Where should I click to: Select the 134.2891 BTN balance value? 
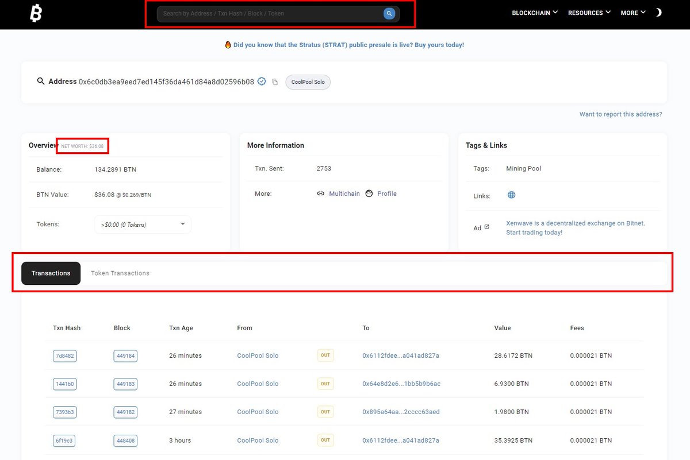pos(115,169)
